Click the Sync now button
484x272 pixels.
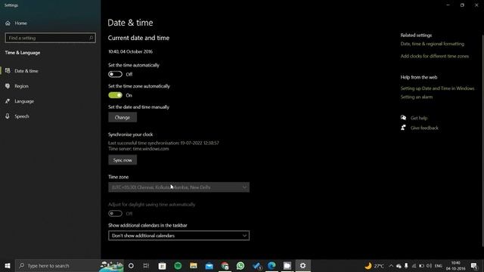123,160
